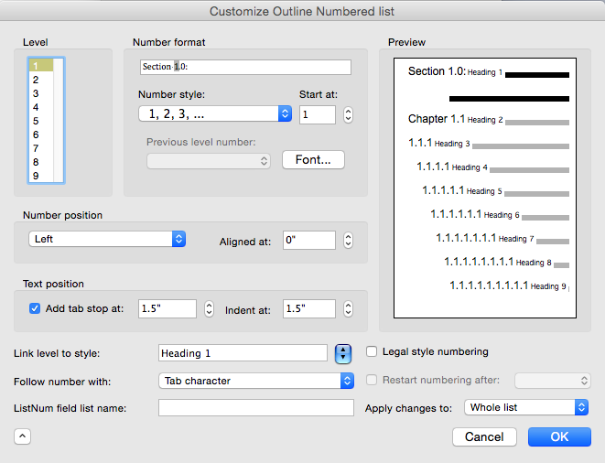Click 1.1.1 Heading 3 preview line
Image resolution: width=605 pixels, height=463 pixels.
click(x=489, y=143)
